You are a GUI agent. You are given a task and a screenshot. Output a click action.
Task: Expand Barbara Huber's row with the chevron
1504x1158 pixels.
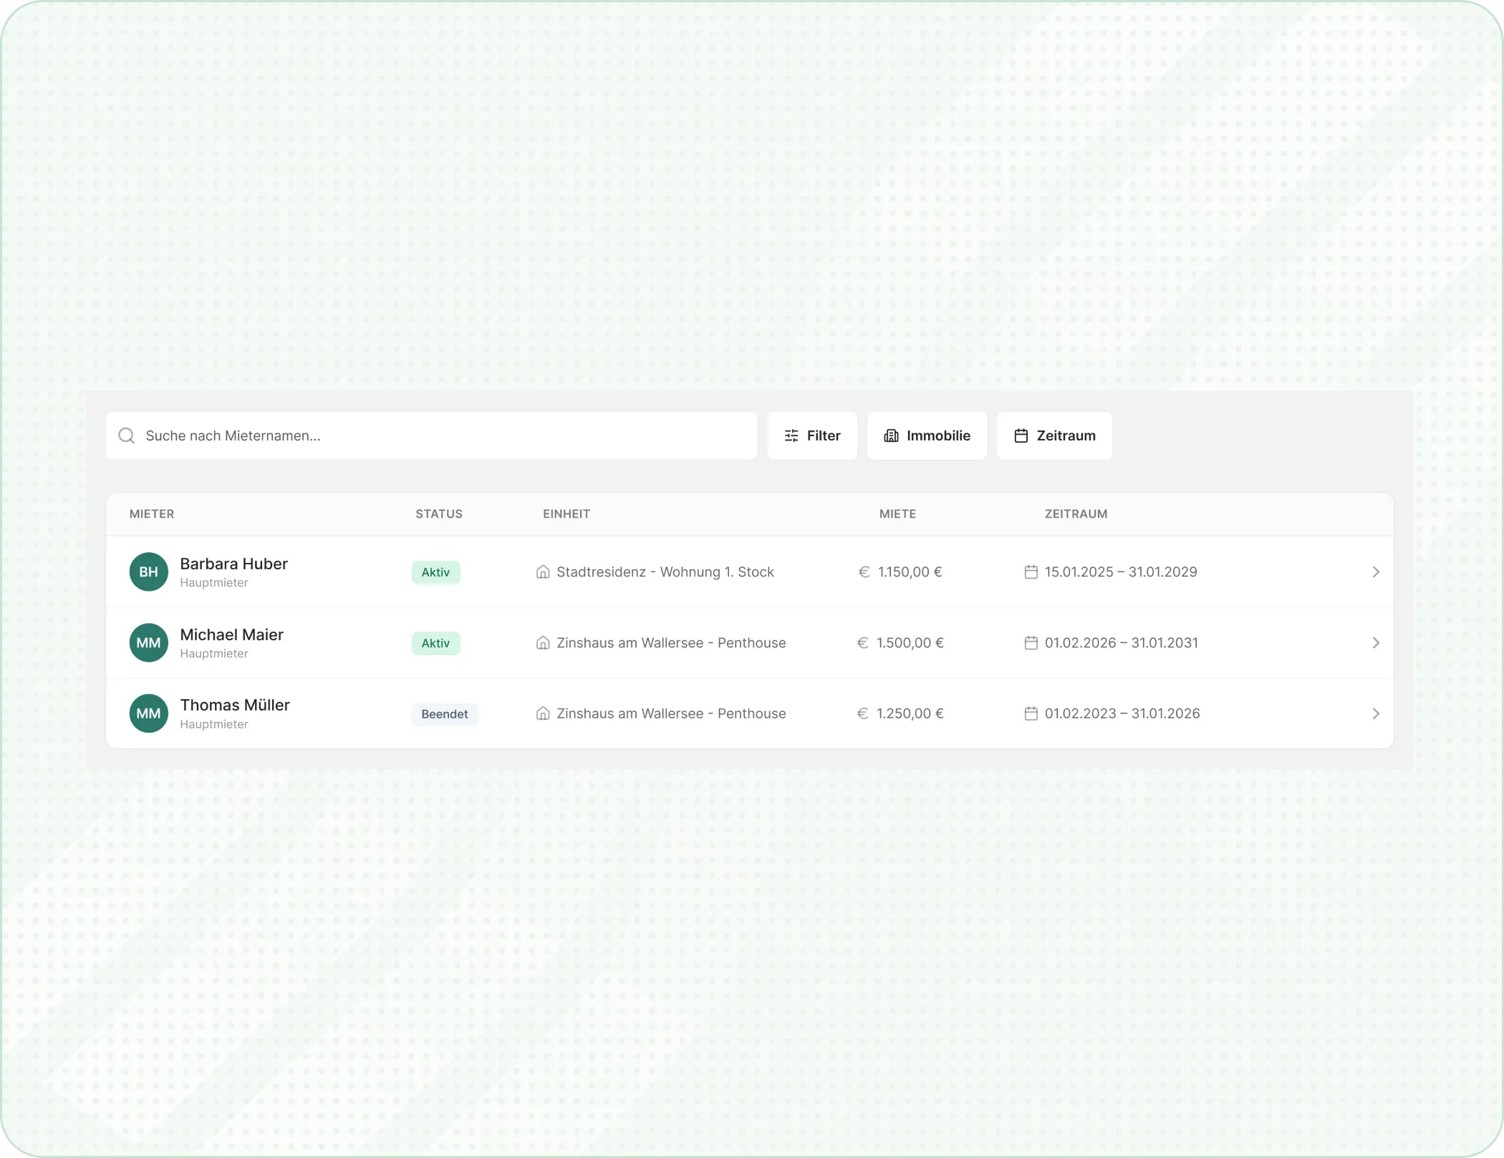[x=1375, y=571]
